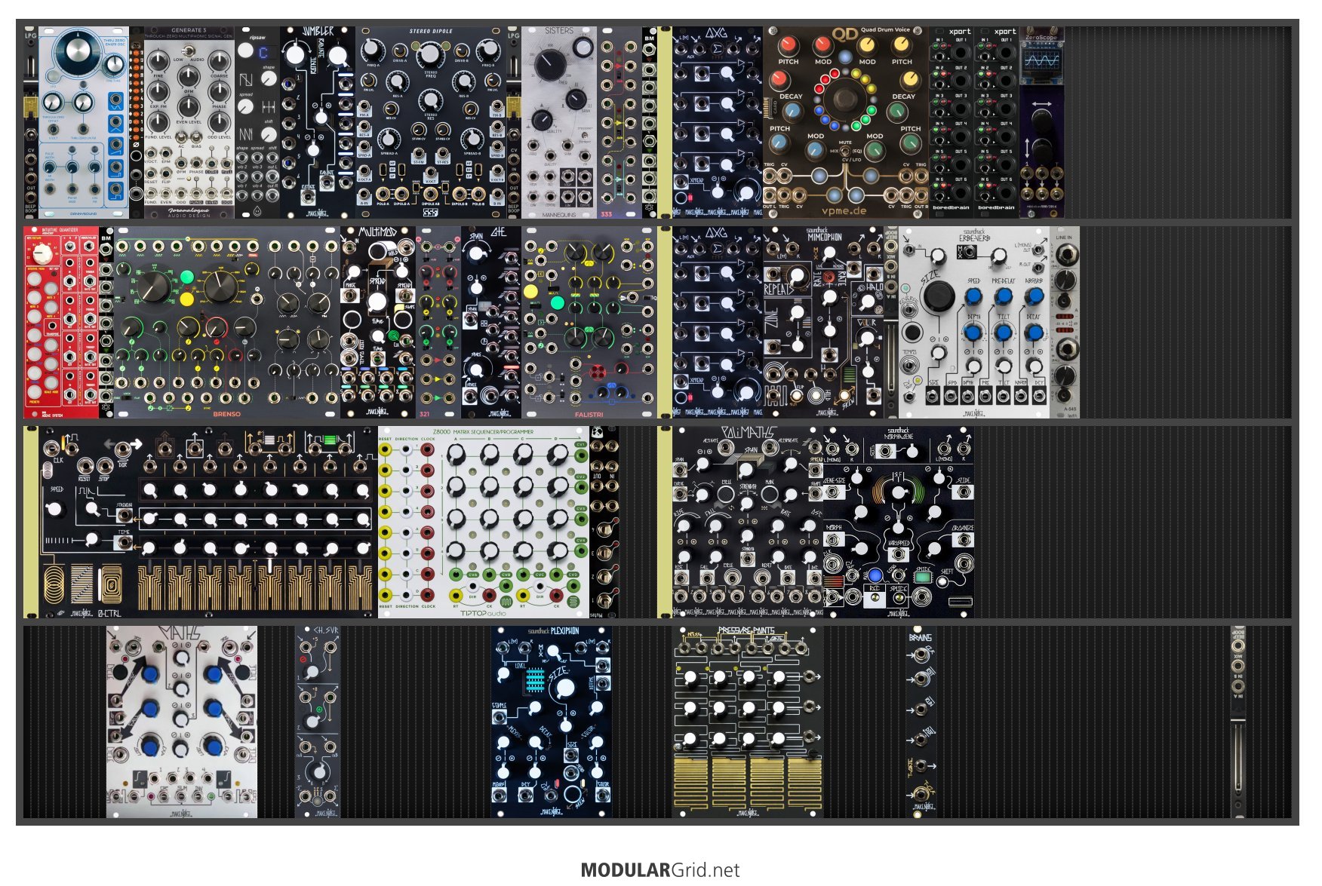Click the Mannequins Sisters module

(x=559, y=123)
